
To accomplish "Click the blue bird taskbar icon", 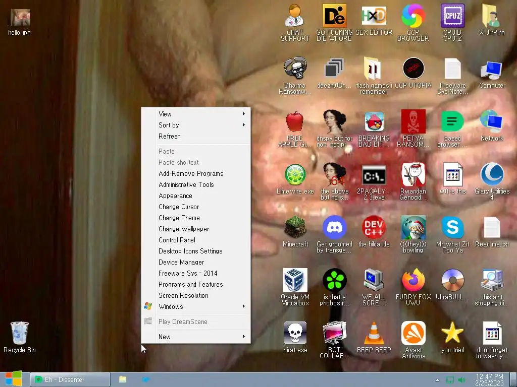I will coord(146,379).
